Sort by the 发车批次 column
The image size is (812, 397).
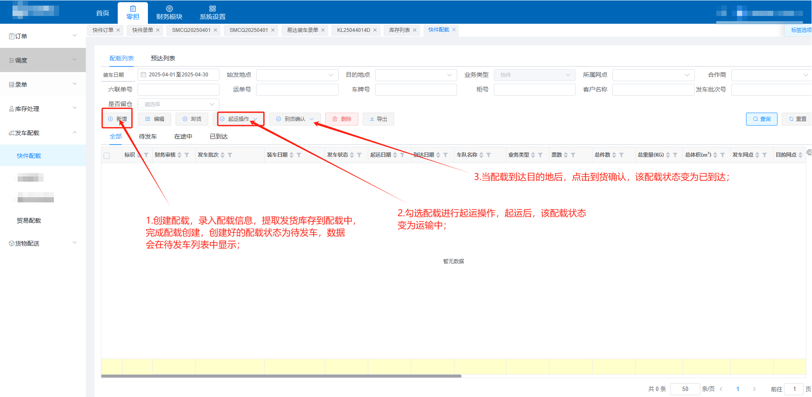pos(223,155)
